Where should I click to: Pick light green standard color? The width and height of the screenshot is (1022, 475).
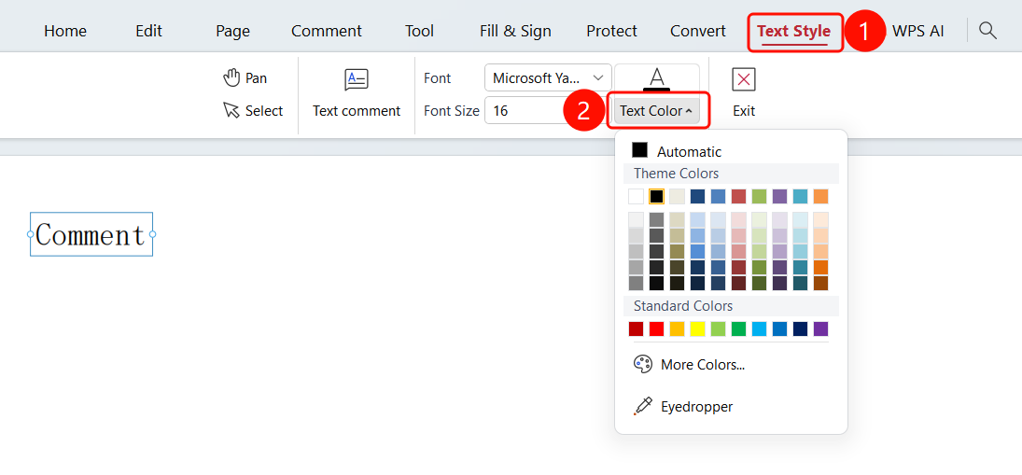point(719,329)
